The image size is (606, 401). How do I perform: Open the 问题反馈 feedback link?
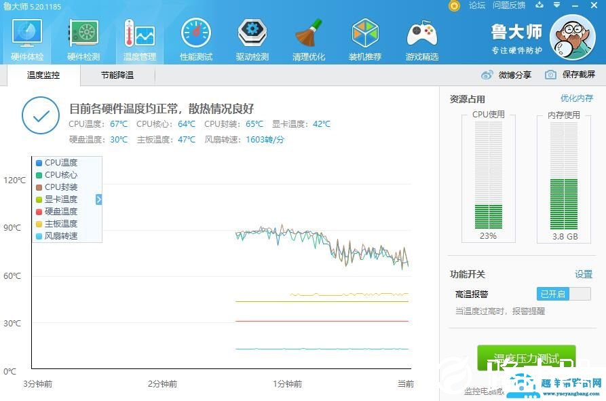pyautogui.click(x=509, y=5)
